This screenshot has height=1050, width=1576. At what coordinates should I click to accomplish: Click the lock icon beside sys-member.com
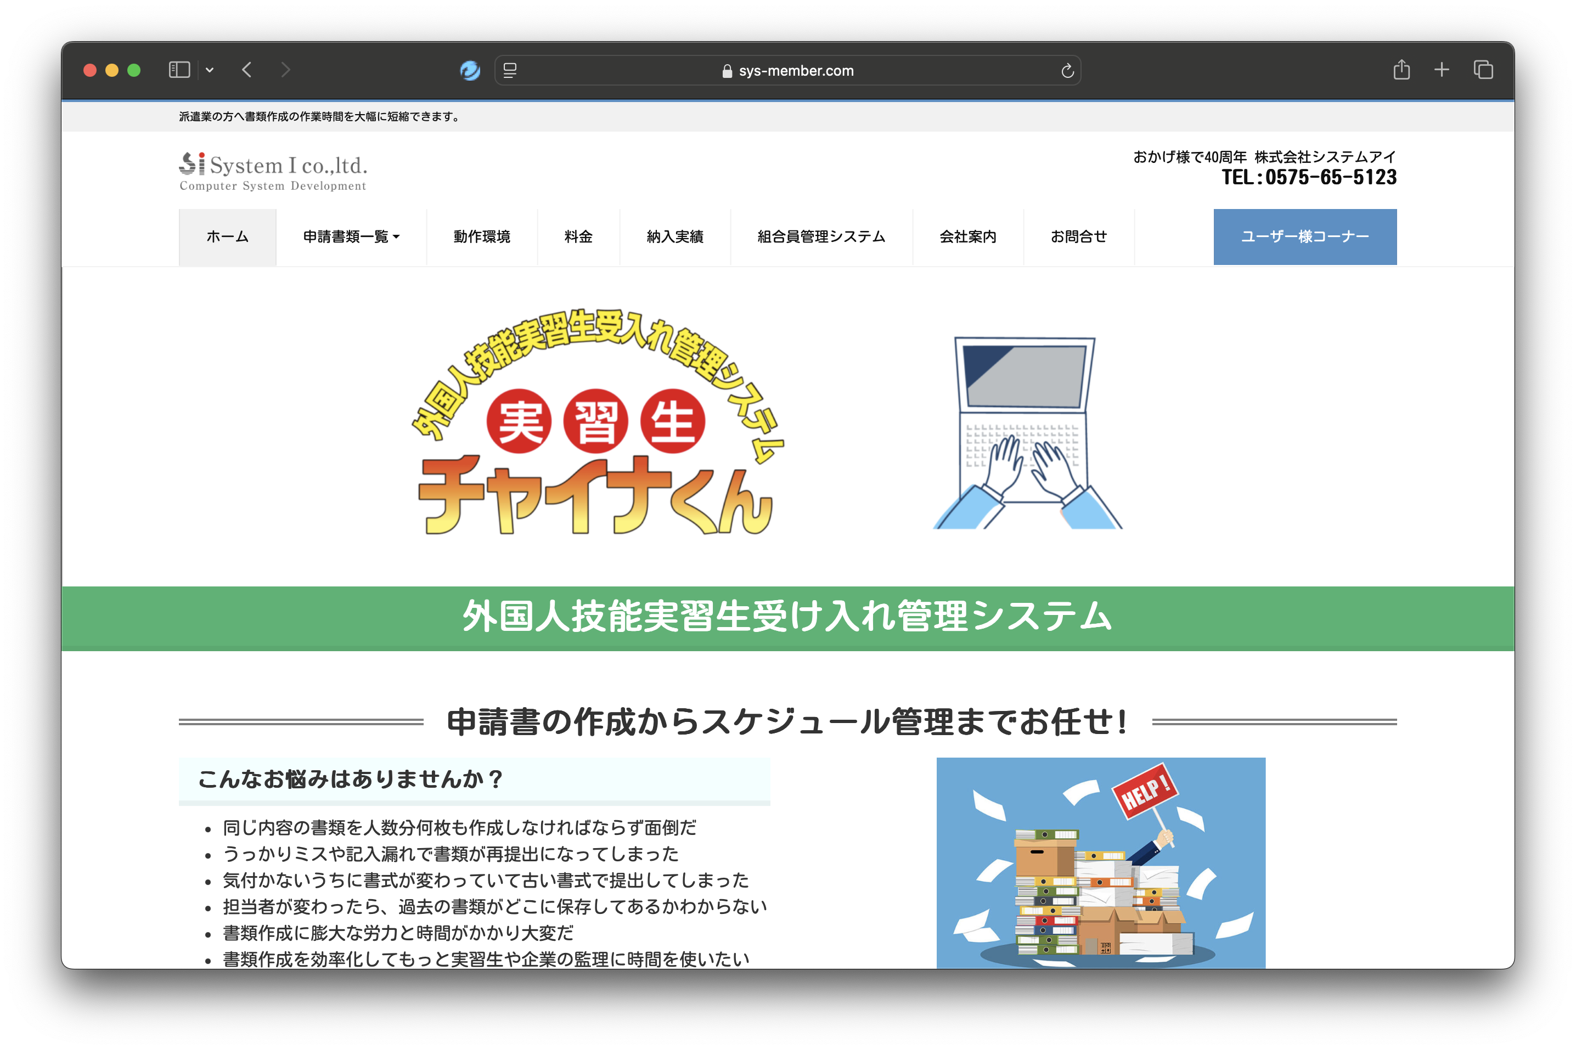[x=727, y=71]
